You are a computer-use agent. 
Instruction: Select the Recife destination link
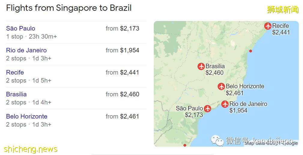pyautogui.click(x=15, y=72)
